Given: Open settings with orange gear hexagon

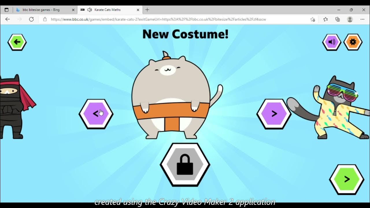Looking at the screenshot, I should (353, 42).
